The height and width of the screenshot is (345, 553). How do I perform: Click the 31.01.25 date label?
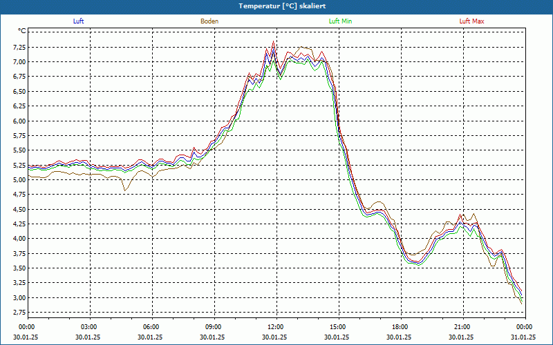[x=523, y=337]
